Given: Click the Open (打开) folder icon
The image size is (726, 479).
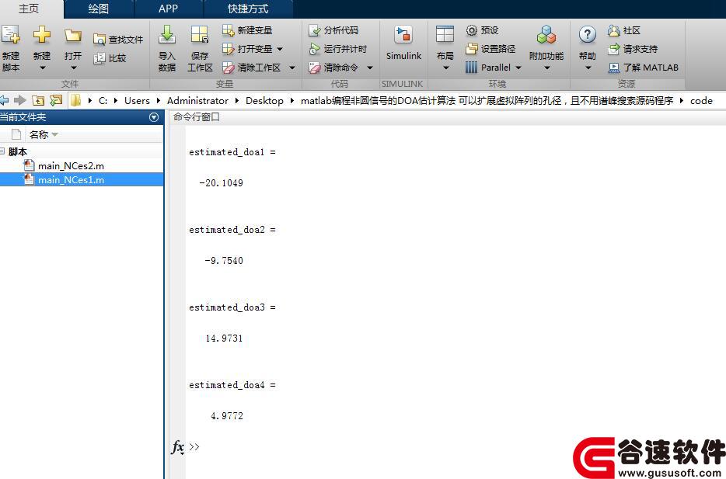Looking at the screenshot, I should coord(73,36).
